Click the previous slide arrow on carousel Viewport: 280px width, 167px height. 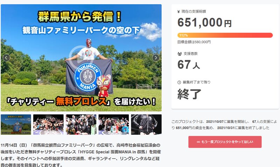coord(6,58)
